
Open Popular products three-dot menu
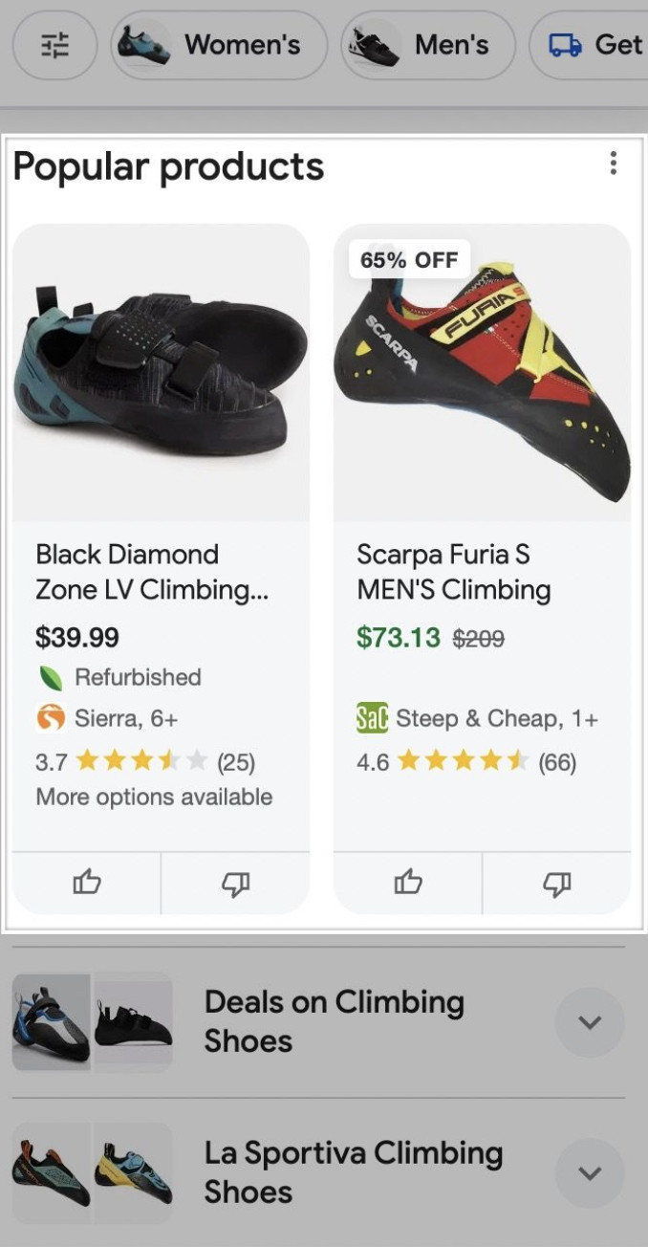tap(613, 164)
